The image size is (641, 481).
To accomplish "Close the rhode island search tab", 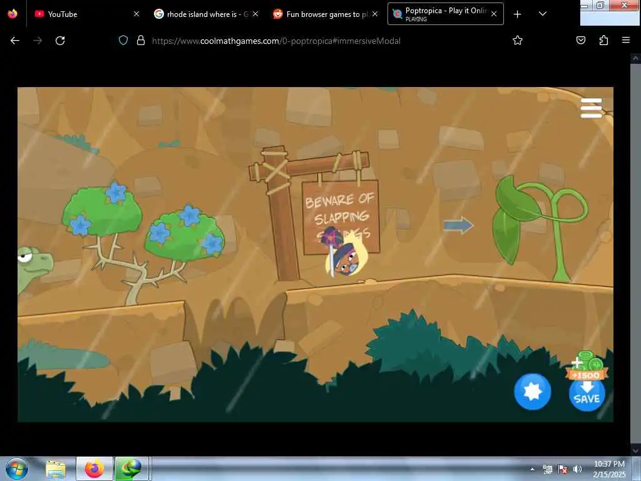I will [x=255, y=14].
